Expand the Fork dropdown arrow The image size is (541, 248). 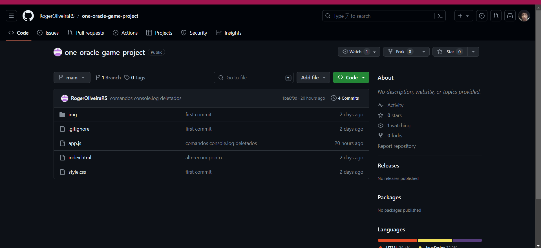[x=423, y=52]
